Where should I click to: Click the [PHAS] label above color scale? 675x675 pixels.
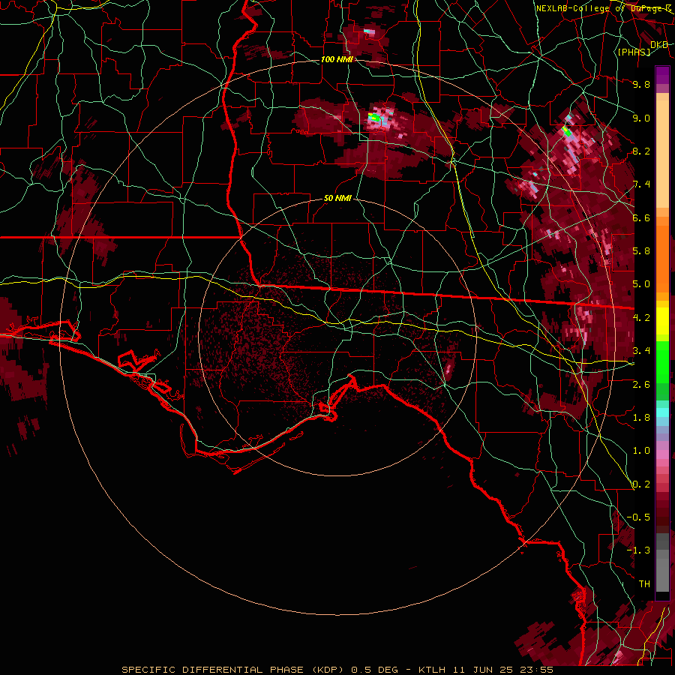(x=634, y=52)
